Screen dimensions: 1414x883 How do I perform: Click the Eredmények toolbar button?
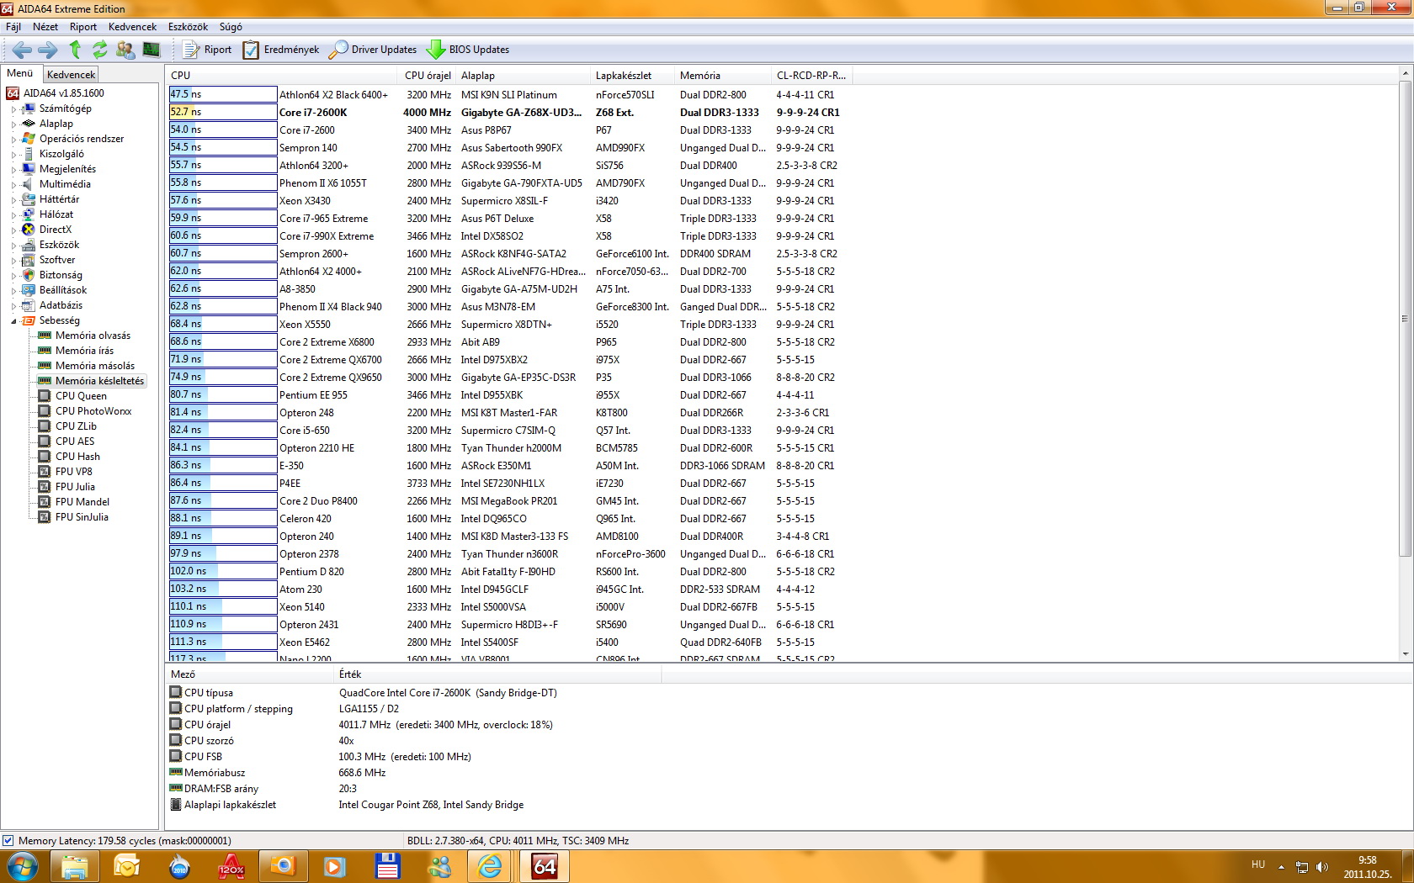tap(281, 50)
